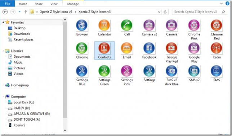Image resolution: width=232 pixels, height=136 pixels.
Task: Open the Pictures library
Action: pos(19,68)
